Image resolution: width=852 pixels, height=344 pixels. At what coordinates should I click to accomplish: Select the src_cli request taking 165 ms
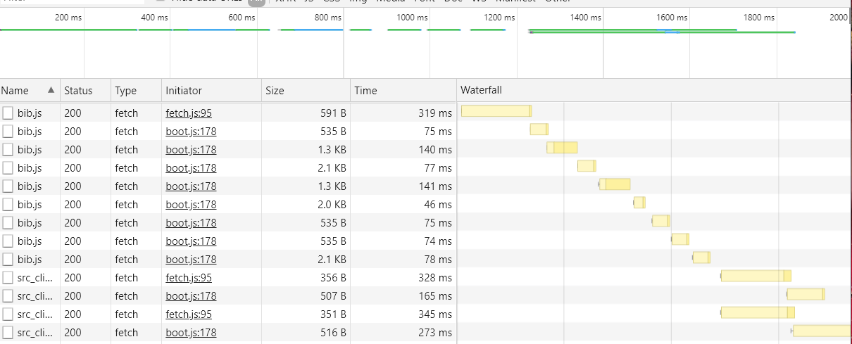pyautogui.click(x=35, y=295)
